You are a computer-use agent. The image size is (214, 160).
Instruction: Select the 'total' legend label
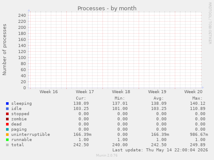tap(18, 145)
